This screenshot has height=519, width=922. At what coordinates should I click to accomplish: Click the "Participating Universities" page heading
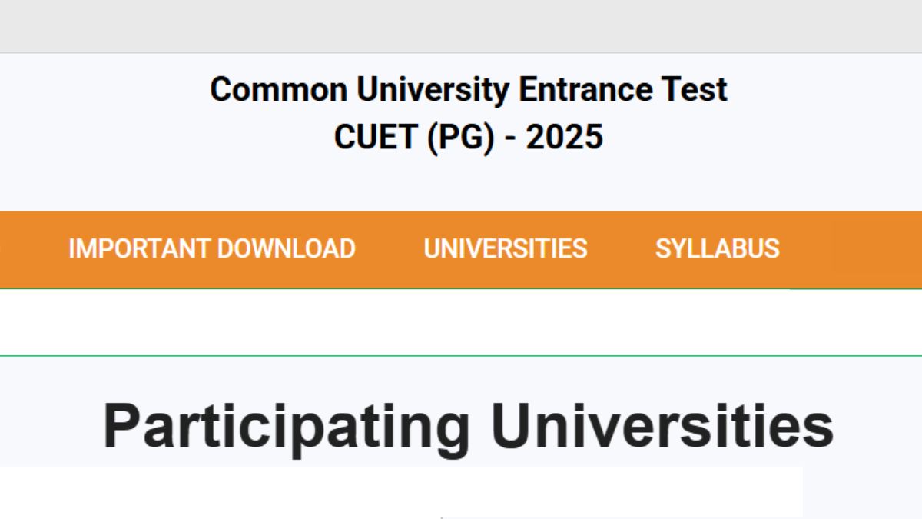(468, 425)
